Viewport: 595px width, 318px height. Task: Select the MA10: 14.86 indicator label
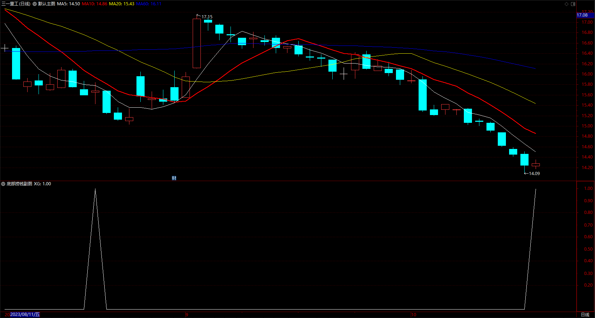94,4
